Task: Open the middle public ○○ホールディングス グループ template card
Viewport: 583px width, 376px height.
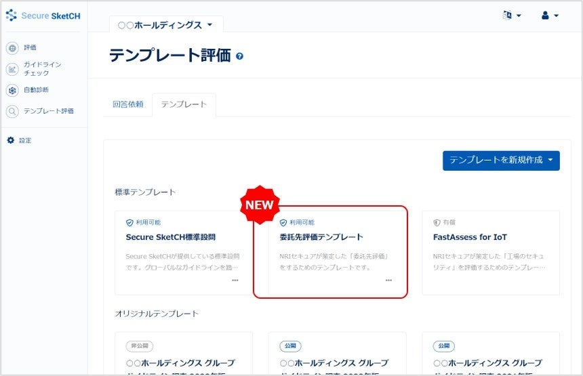Action: (x=337, y=354)
